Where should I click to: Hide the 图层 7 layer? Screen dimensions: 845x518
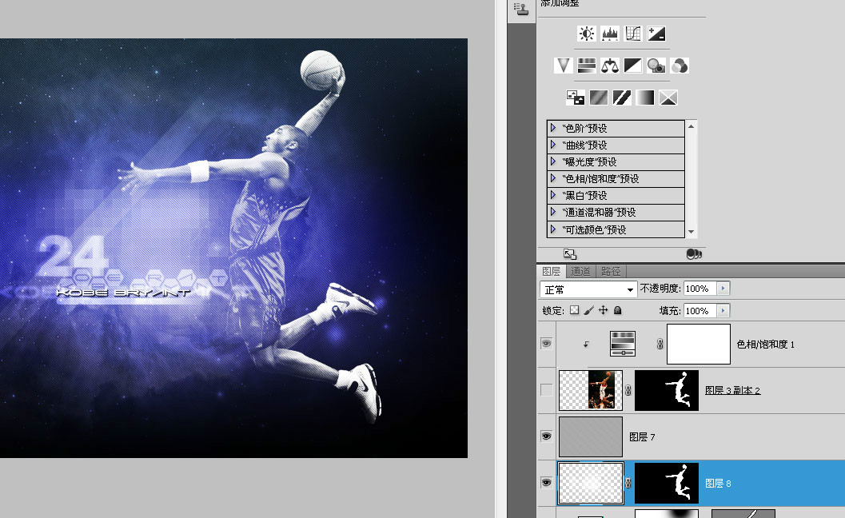pyautogui.click(x=547, y=436)
